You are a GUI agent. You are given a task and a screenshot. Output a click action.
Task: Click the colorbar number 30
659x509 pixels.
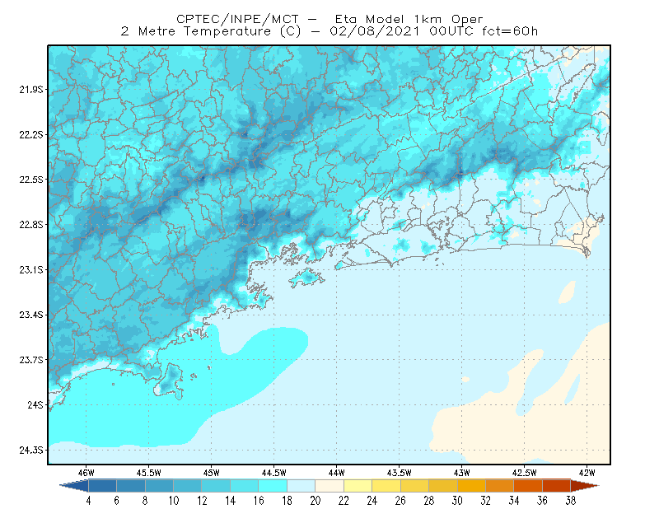coord(457,501)
